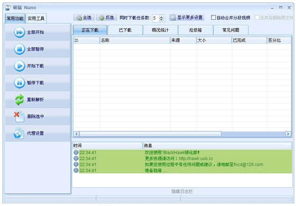Click the horizontal scrollbar thumb
This screenshot has width=296, height=206.
tap(150, 134)
